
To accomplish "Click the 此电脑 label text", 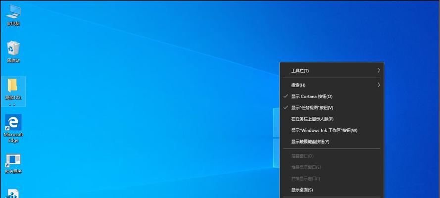I will click(x=13, y=24).
